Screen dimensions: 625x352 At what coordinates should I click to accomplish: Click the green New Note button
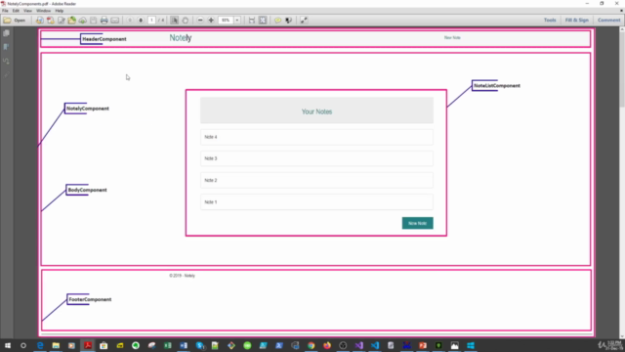417,223
